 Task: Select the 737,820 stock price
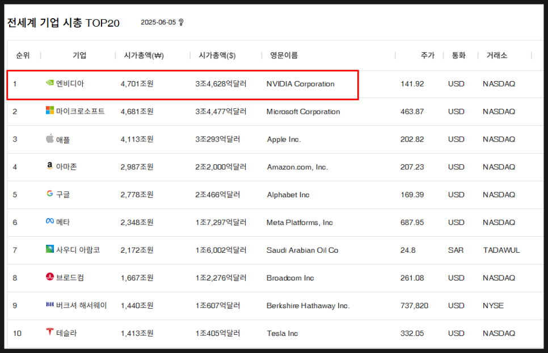click(x=414, y=306)
